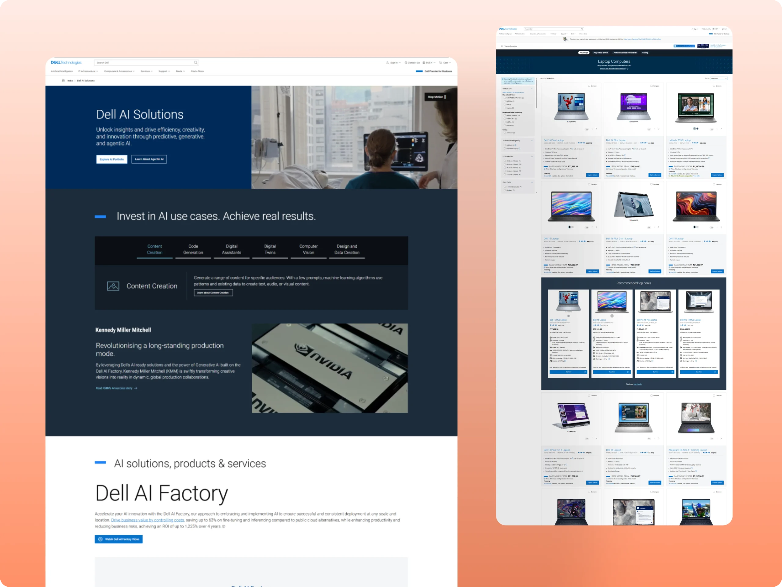Screen dimensions: 782x587
Task: Click the Watch Dell AI Factory Video button
Action: pos(119,539)
